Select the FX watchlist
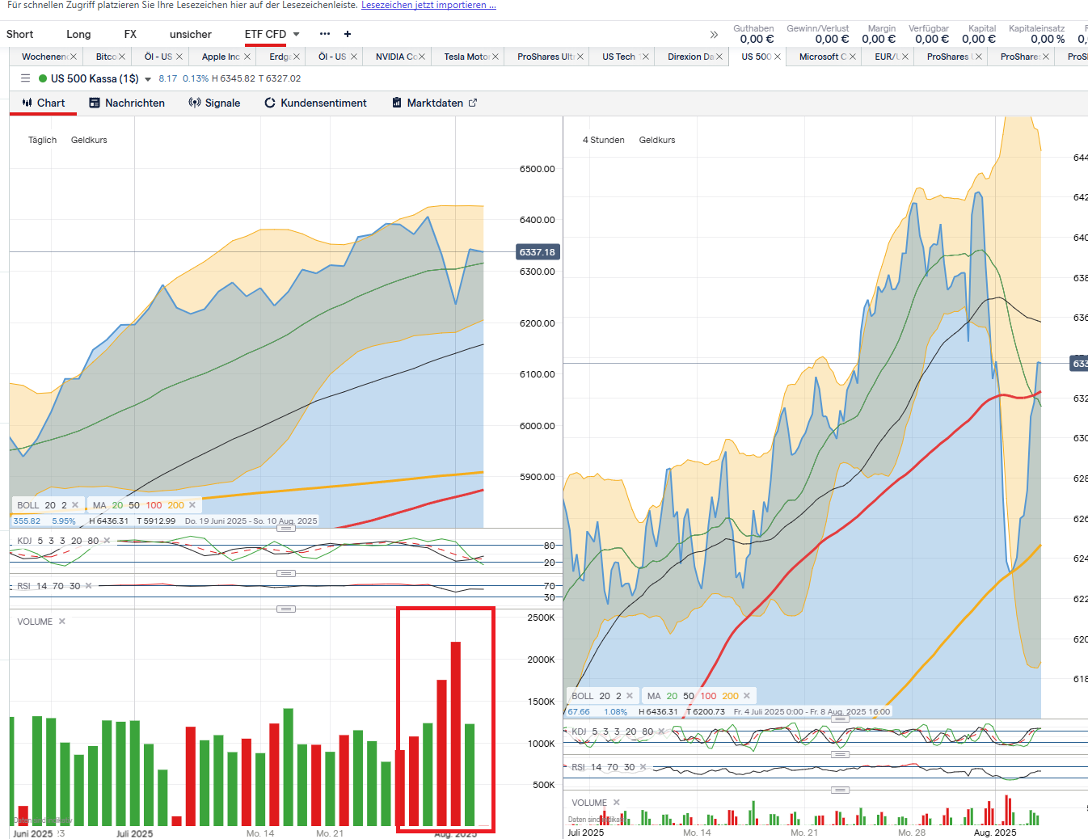Screen dimensions: 1088x839 tap(130, 34)
